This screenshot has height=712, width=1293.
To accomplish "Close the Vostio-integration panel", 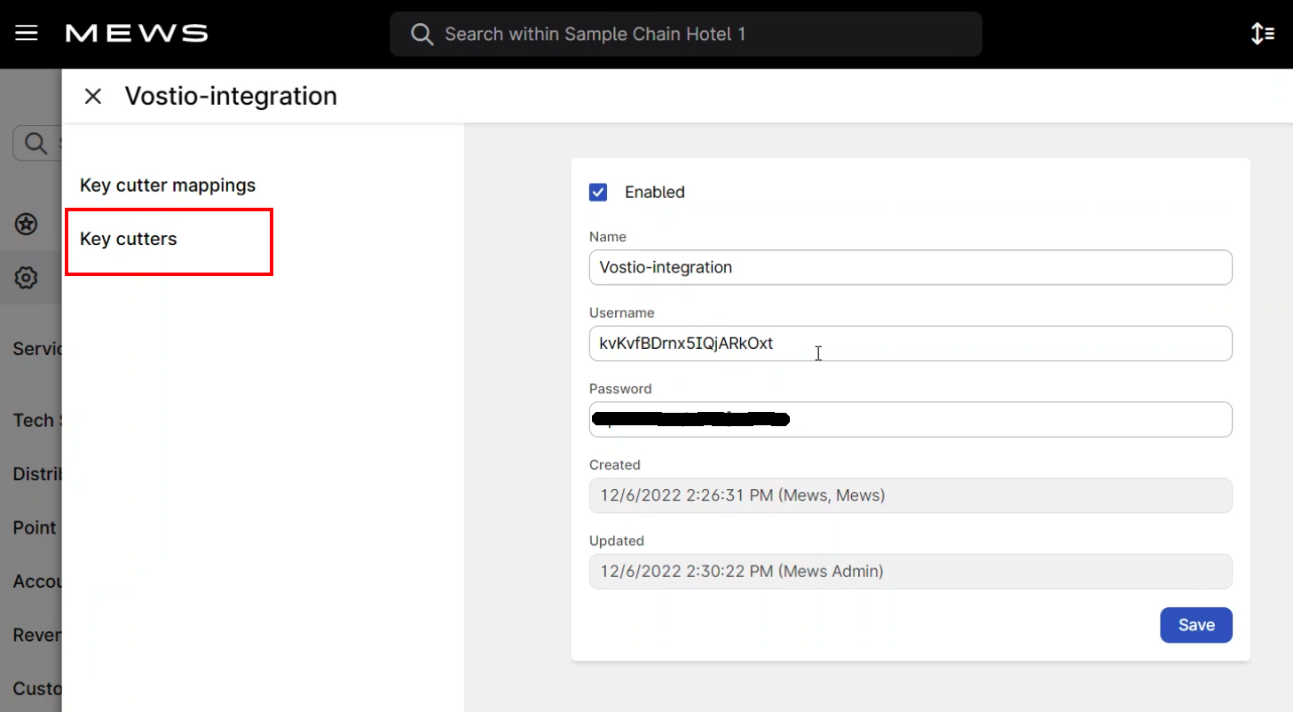I will pos(93,96).
